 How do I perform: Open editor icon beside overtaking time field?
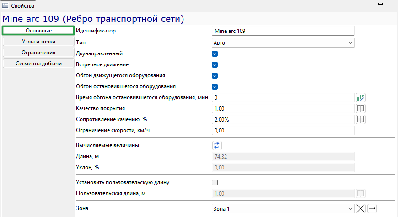(360, 98)
